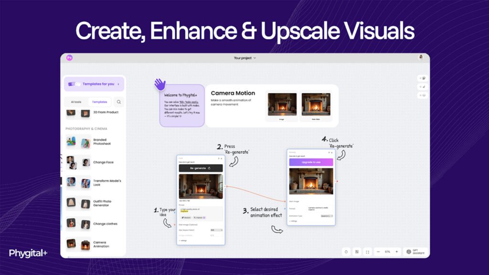Zoom in with the plus icon
Viewport: 489px width, 275px height.
[x=396, y=252]
